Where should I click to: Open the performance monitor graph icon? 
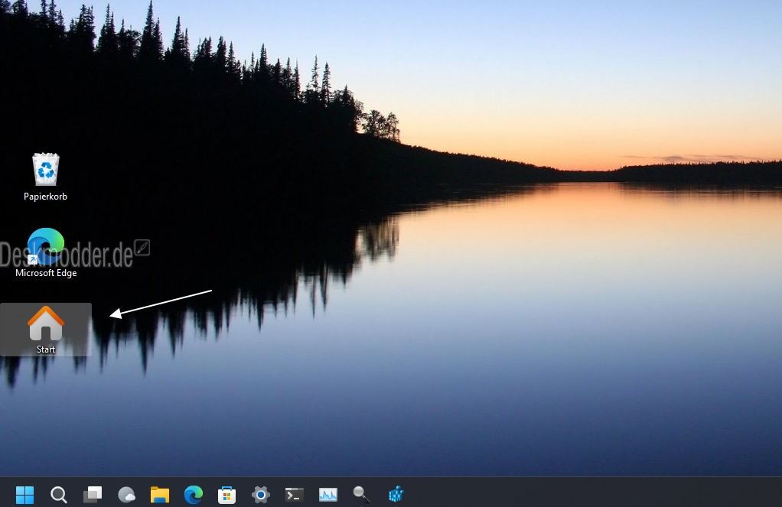327,495
